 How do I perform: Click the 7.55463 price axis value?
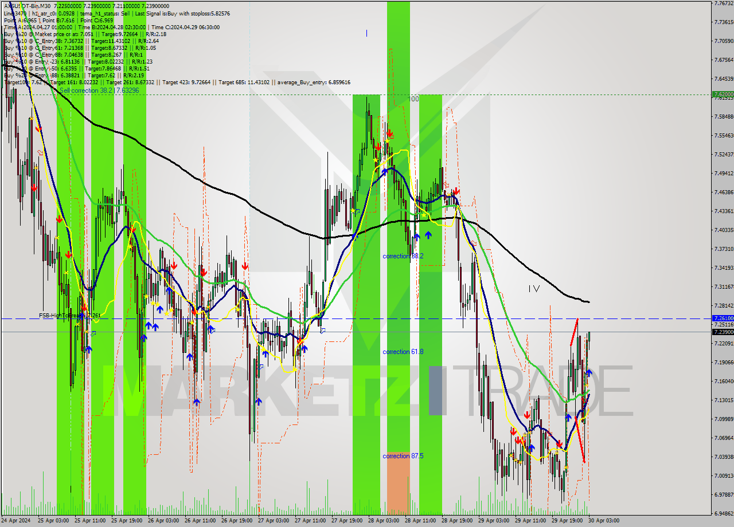point(723,136)
